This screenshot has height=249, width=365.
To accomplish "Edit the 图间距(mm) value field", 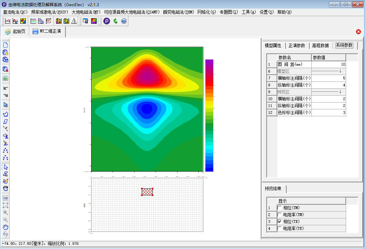I will click(x=329, y=64).
